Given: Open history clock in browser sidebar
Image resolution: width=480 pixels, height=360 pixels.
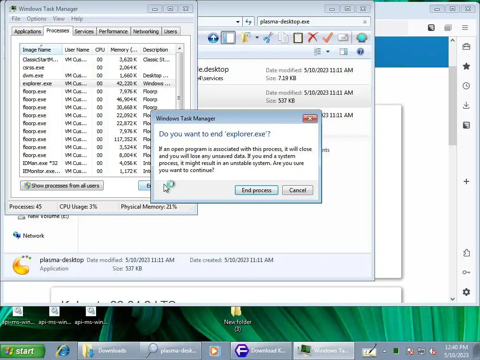Looking at the screenshot, I should point(466,86).
